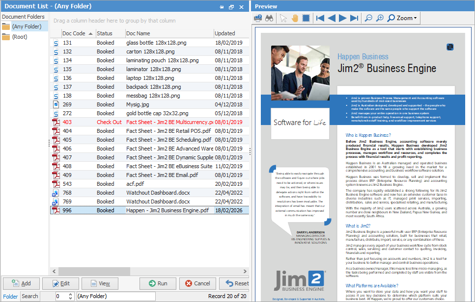The height and width of the screenshot is (302, 475).
Task: Click the Add document button
Action: (21, 283)
